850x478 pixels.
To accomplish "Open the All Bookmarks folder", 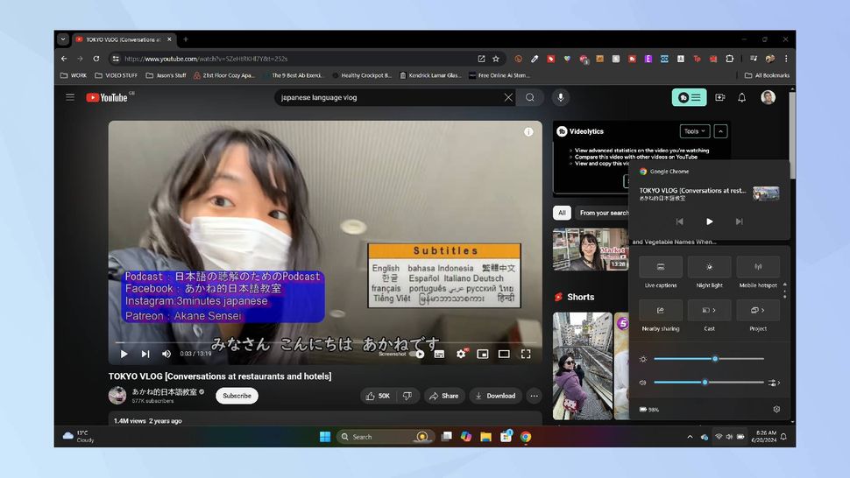I will point(767,75).
